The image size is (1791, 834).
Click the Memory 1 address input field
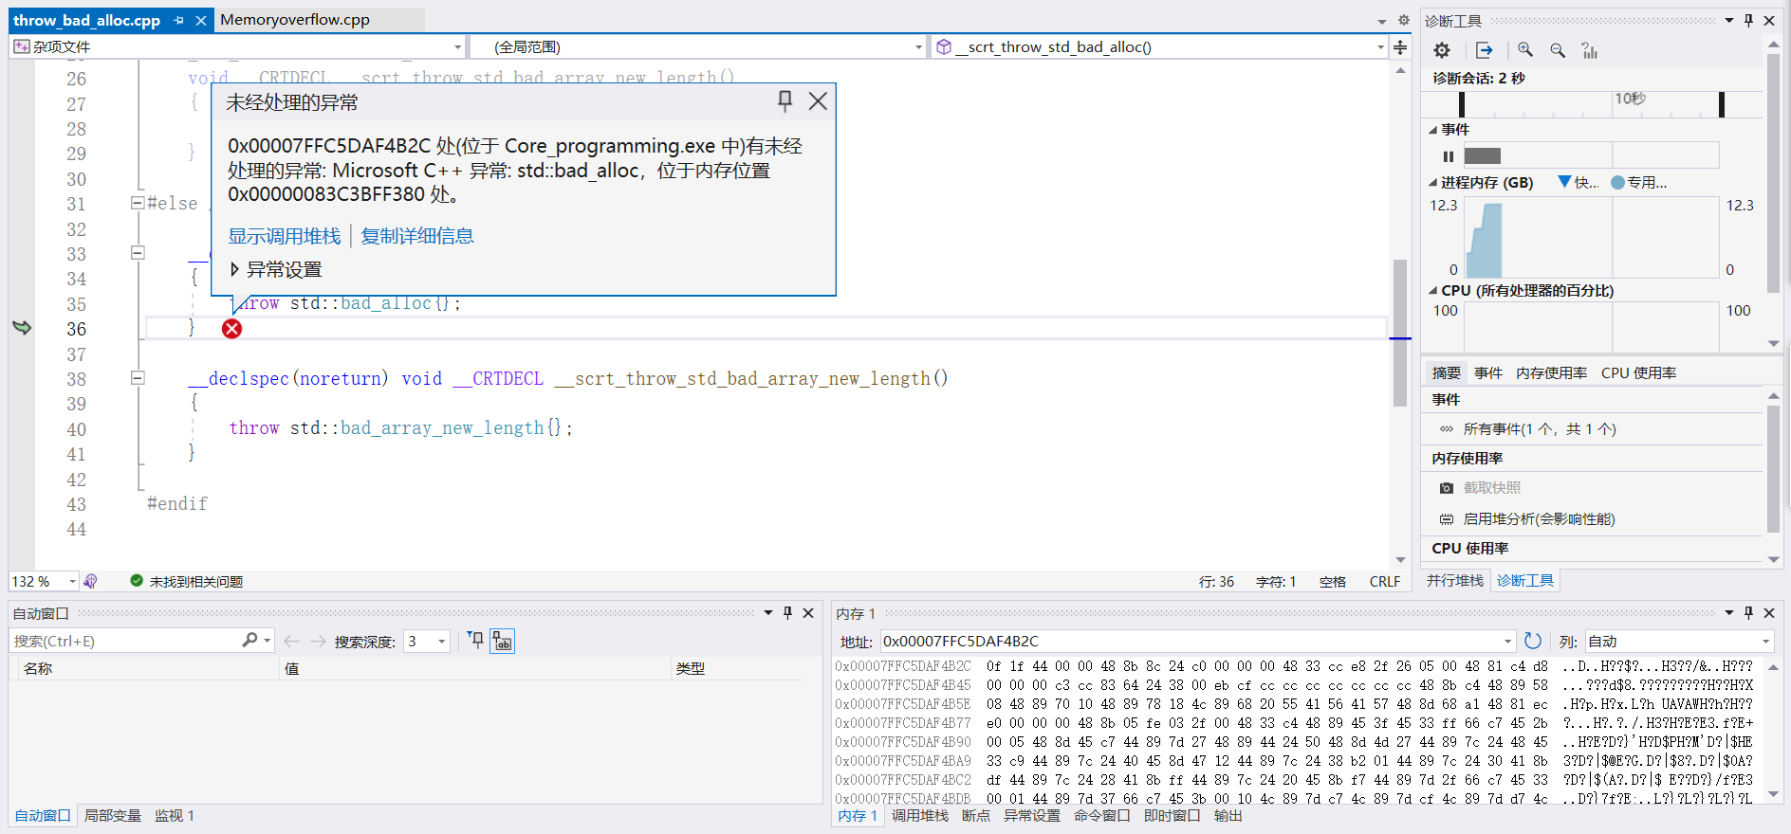click(x=1190, y=642)
